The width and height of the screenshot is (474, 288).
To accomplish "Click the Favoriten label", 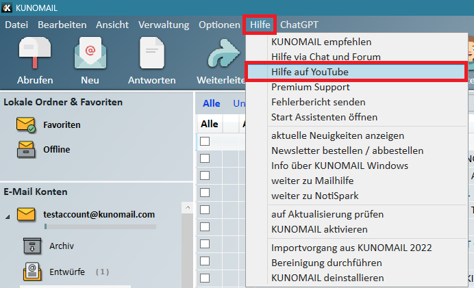I will [62, 125].
